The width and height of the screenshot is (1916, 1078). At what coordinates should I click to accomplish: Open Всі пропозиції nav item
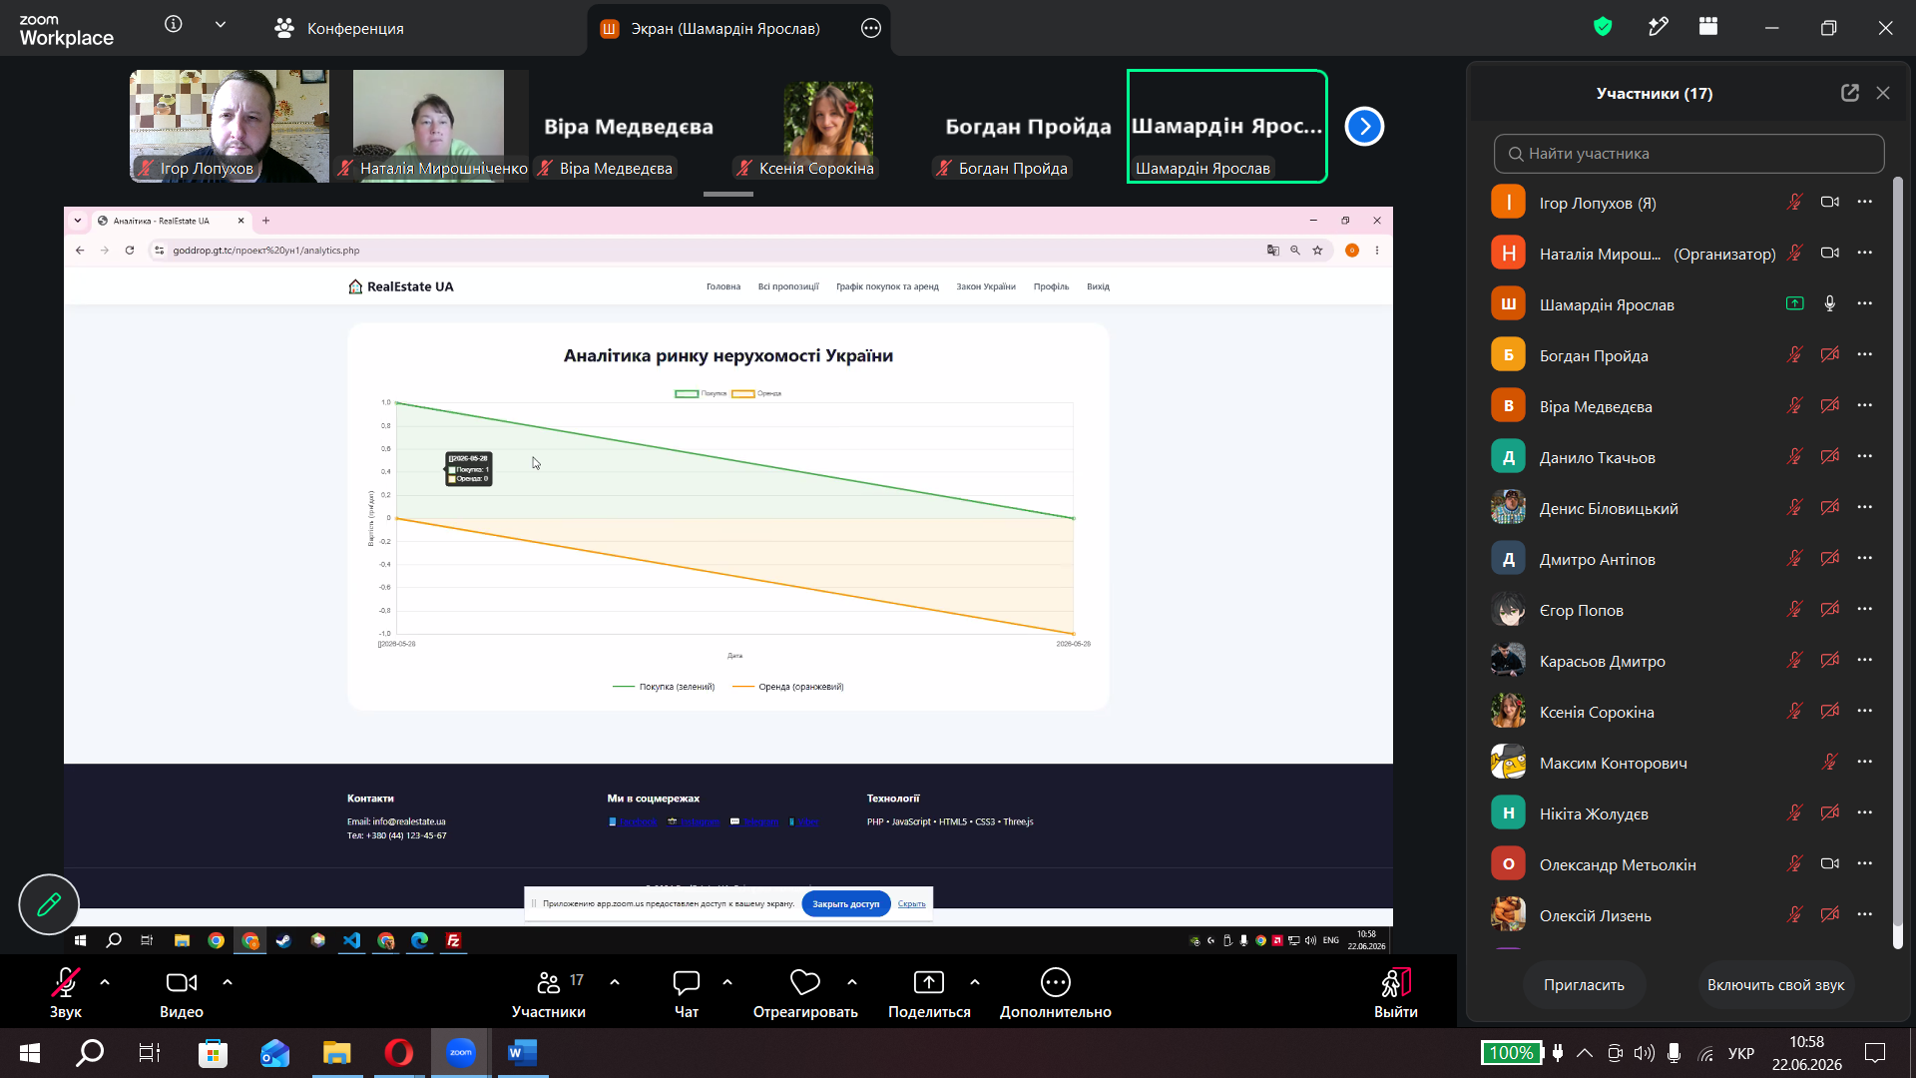(x=788, y=286)
